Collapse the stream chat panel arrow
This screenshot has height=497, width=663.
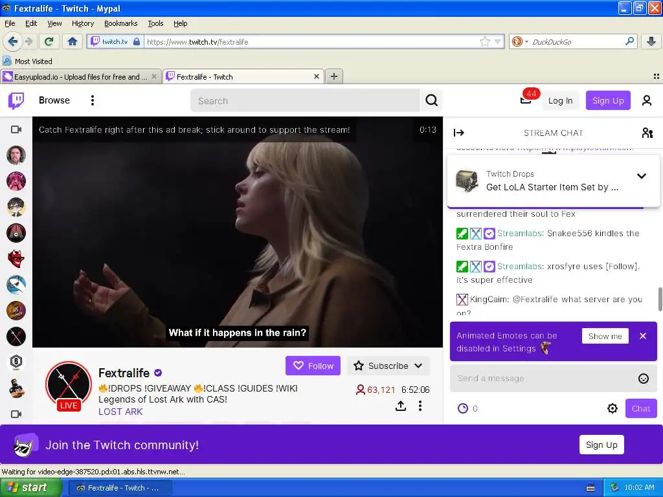[459, 133]
